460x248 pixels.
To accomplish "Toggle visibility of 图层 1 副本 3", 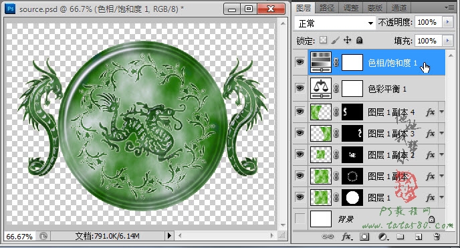I will [x=300, y=133].
